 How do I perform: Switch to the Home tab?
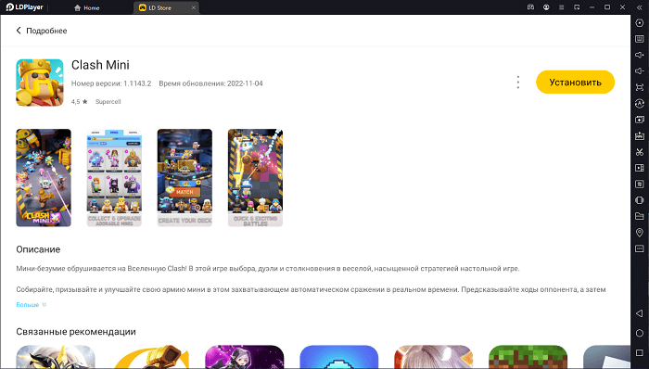tap(87, 7)
